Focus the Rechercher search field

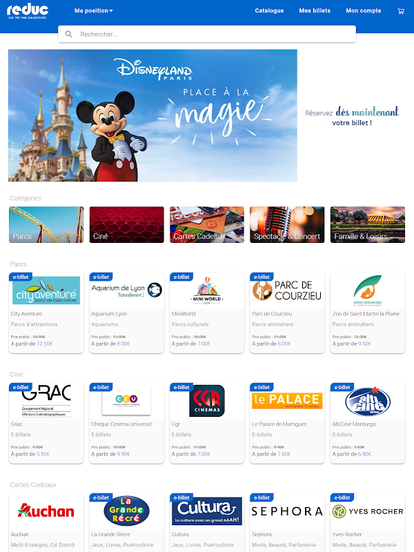coord(207,34)
